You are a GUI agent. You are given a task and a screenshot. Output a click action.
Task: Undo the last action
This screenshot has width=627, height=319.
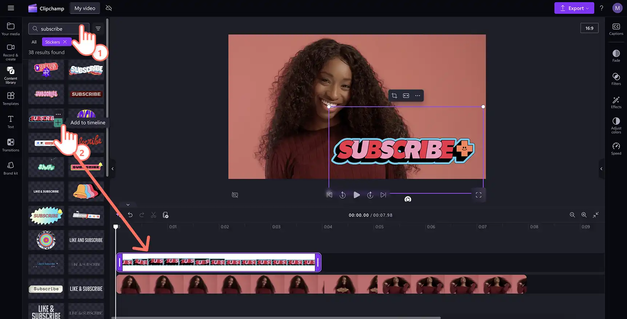coord(130,215)
